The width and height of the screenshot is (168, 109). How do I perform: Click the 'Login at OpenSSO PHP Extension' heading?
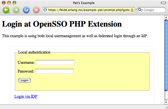point(62,24)
